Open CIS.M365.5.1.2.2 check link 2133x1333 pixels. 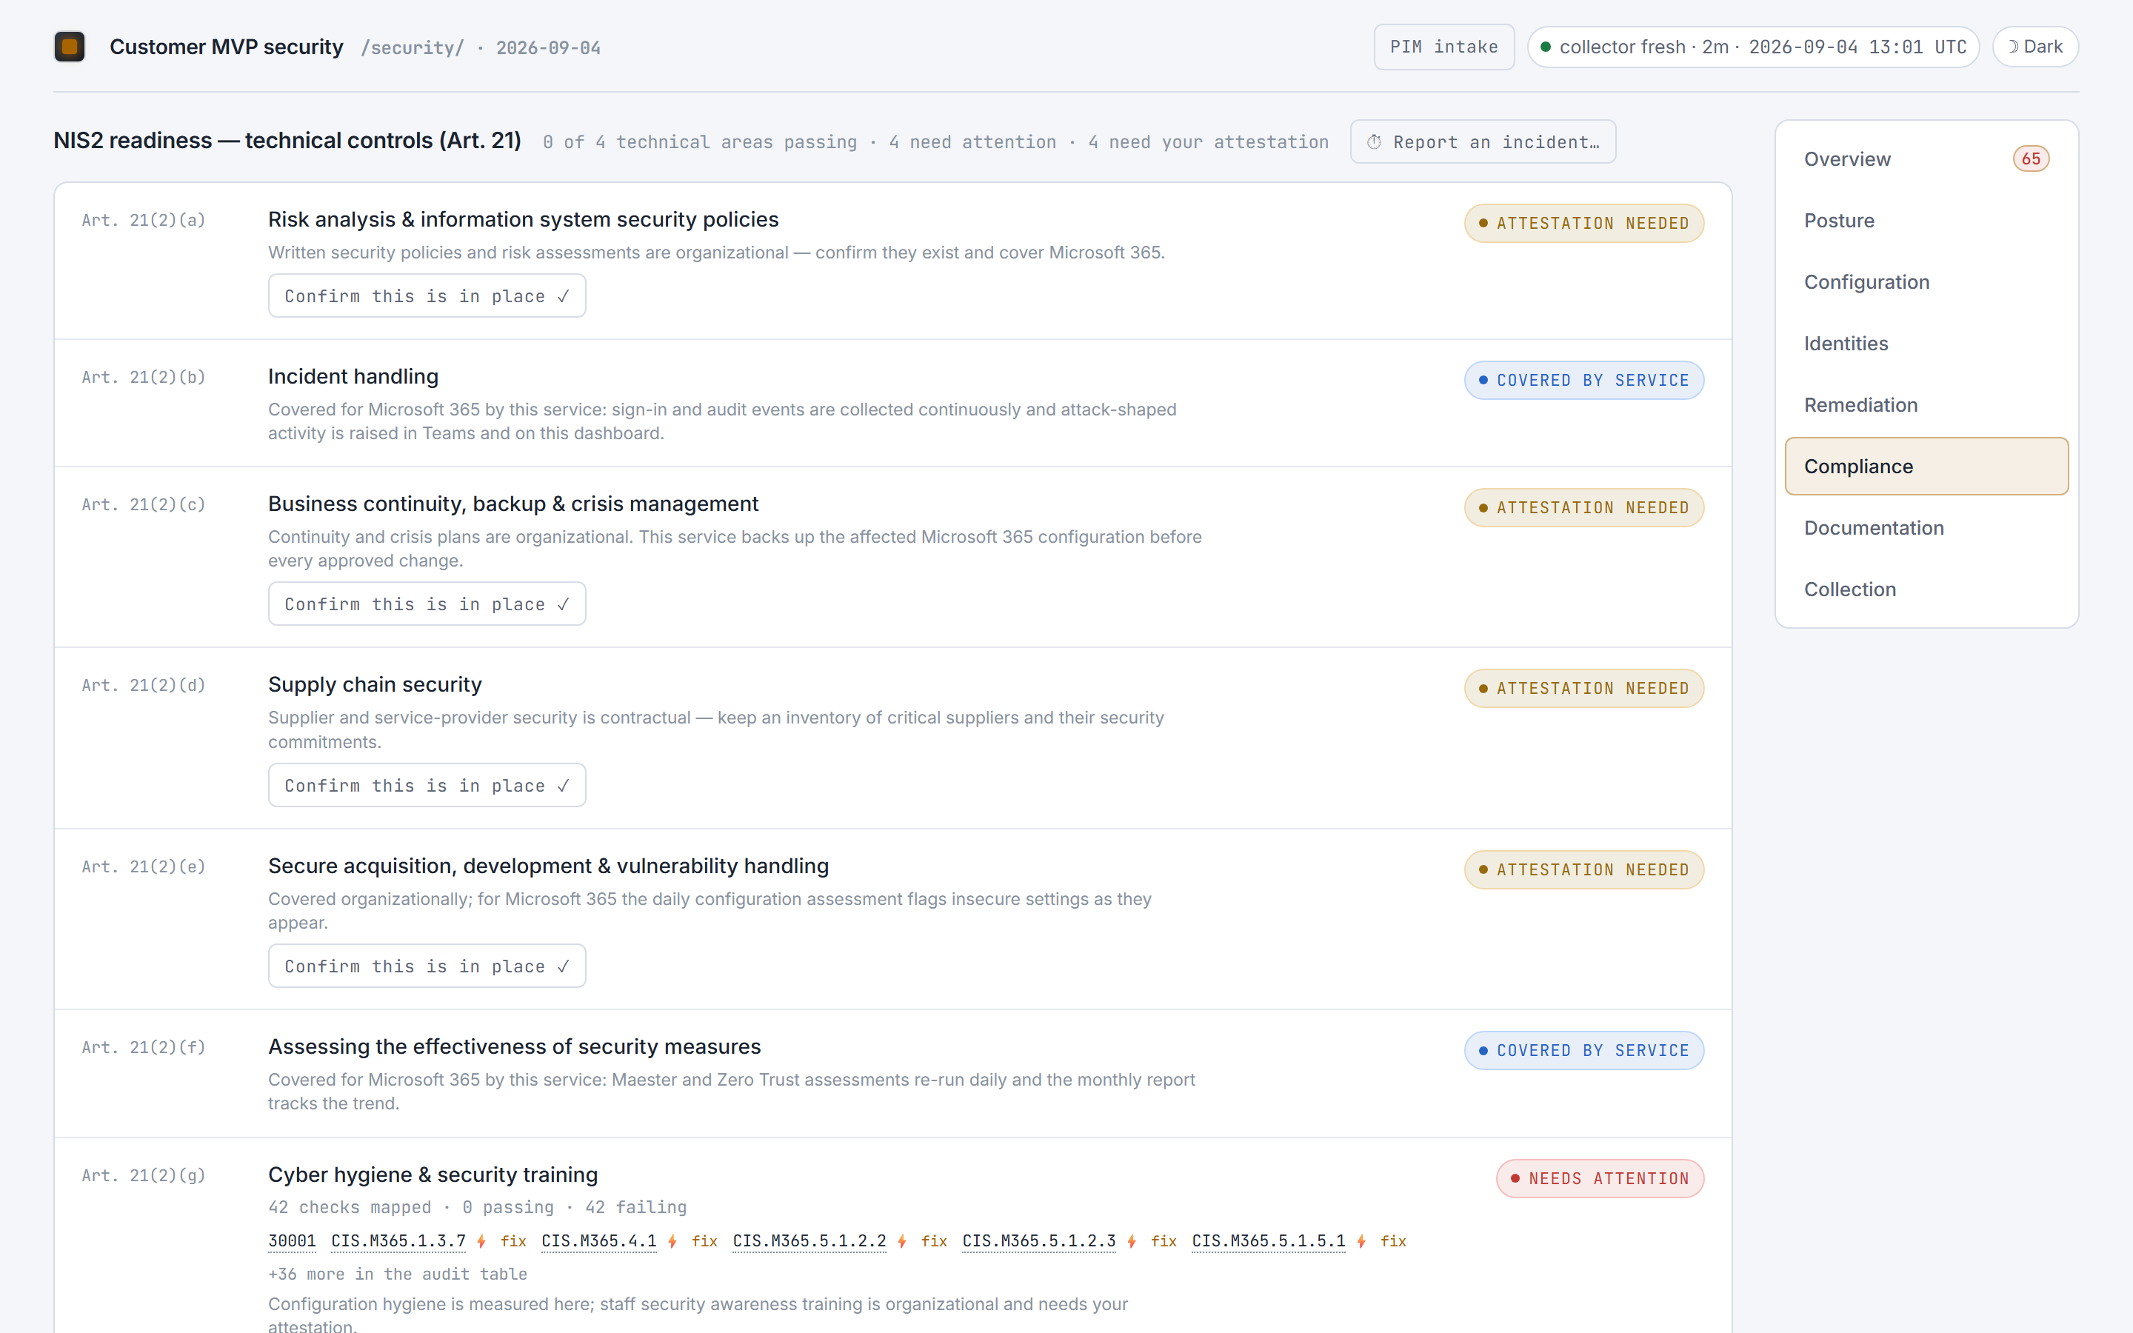click(809, 1241)
